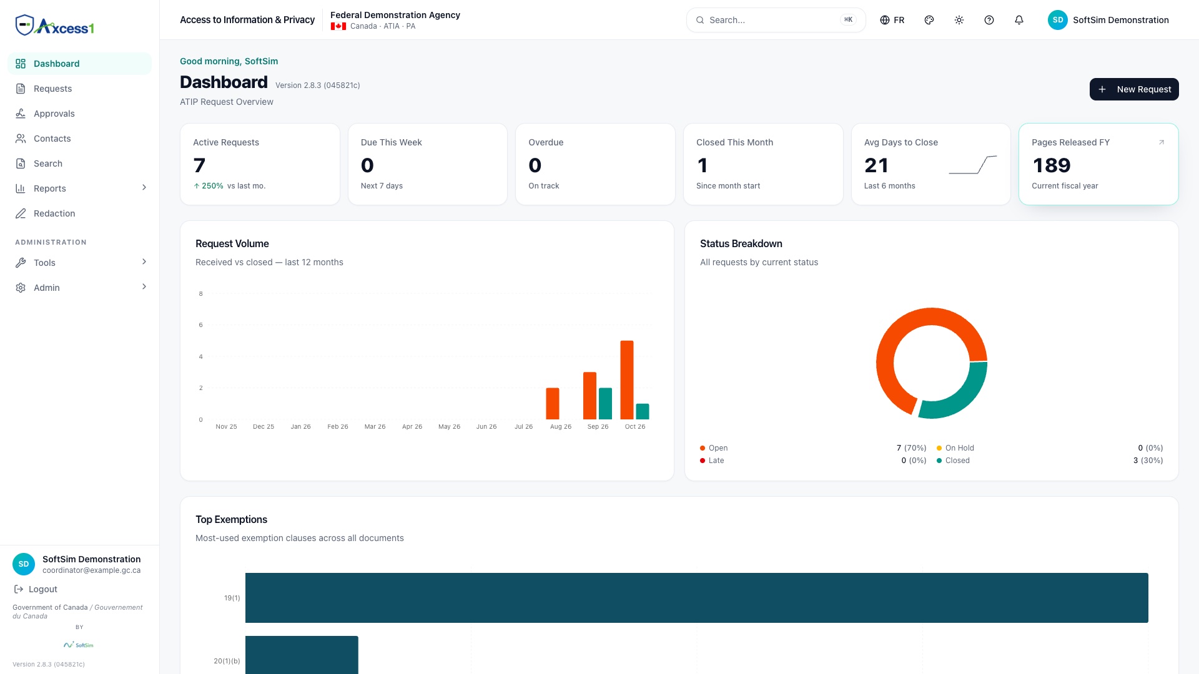Screen dimensions: 1199x674
Task: Expand the Reports submenu chevron
Action: pos(144,188)
